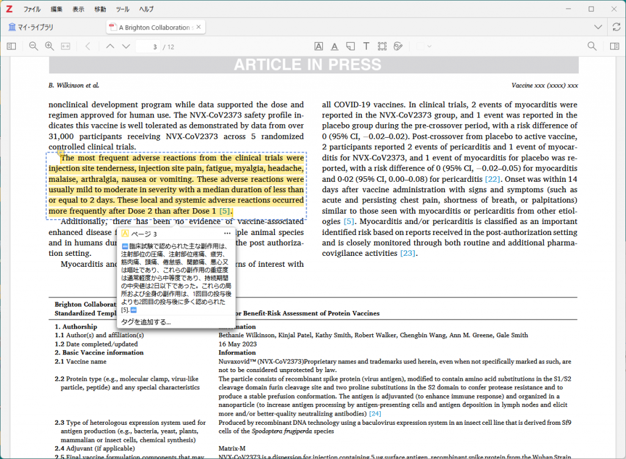Open the annotation popup more options menu

coord(227,234)
